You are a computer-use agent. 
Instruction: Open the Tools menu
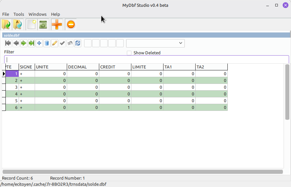[19, 14]
